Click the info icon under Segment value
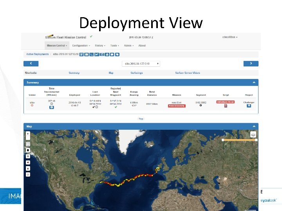The height and width of the screenshot is (211, 282). [201, 105]
